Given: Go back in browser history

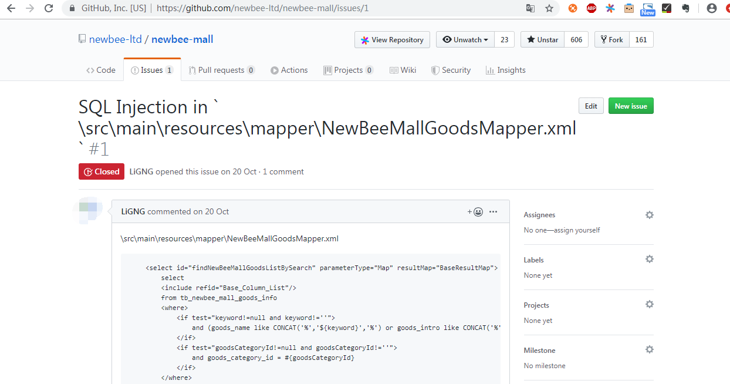Looking at the screenshot, I should coord(11,8).
